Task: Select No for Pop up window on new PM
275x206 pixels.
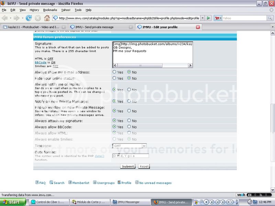Action: point(129,111)
